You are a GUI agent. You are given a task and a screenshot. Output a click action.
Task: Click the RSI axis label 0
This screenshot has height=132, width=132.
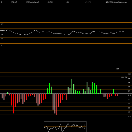(x=1, y=45)
